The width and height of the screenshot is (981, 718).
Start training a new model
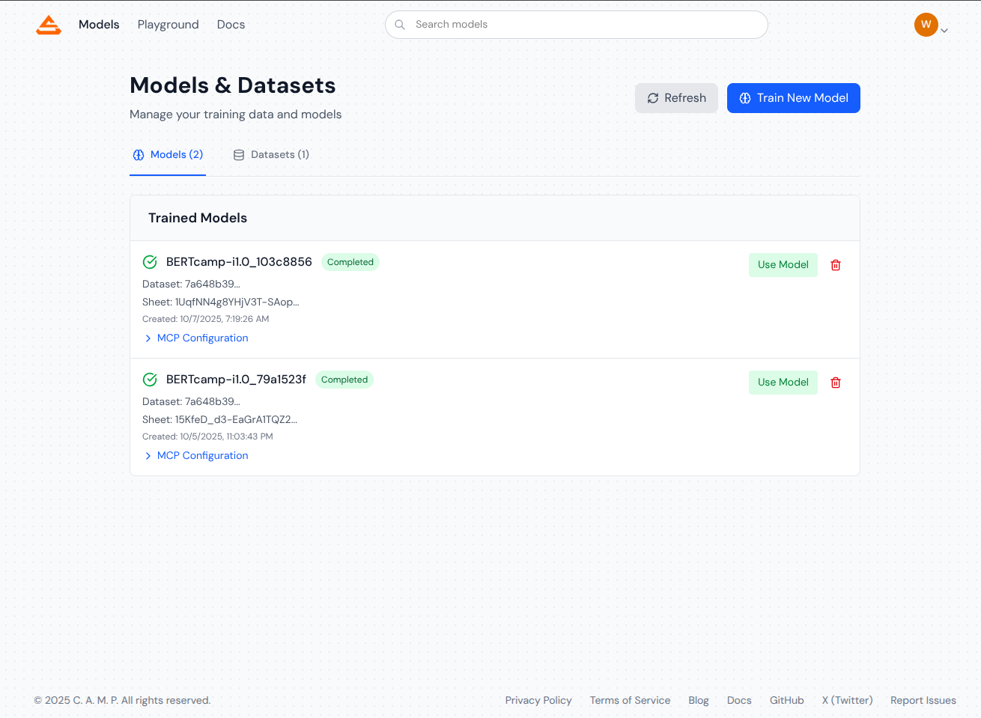click(793, 98)
